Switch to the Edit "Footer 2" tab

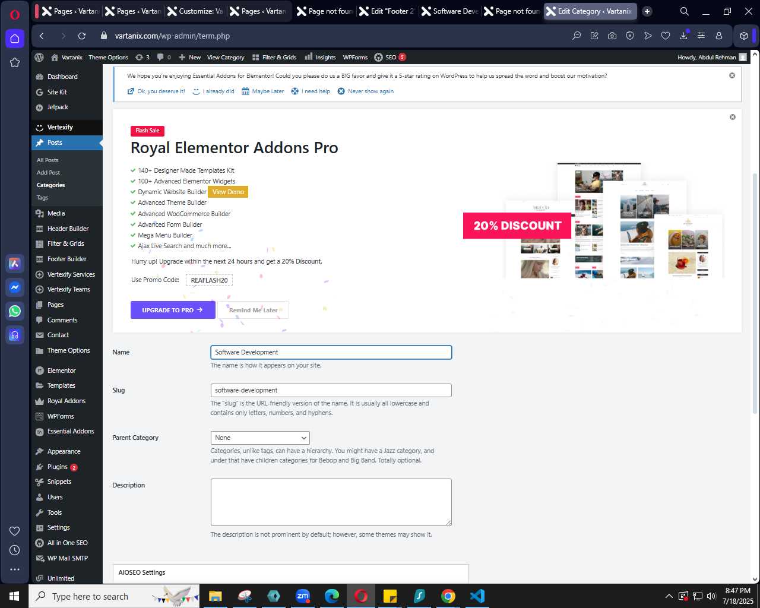click(x=386, y=11)
